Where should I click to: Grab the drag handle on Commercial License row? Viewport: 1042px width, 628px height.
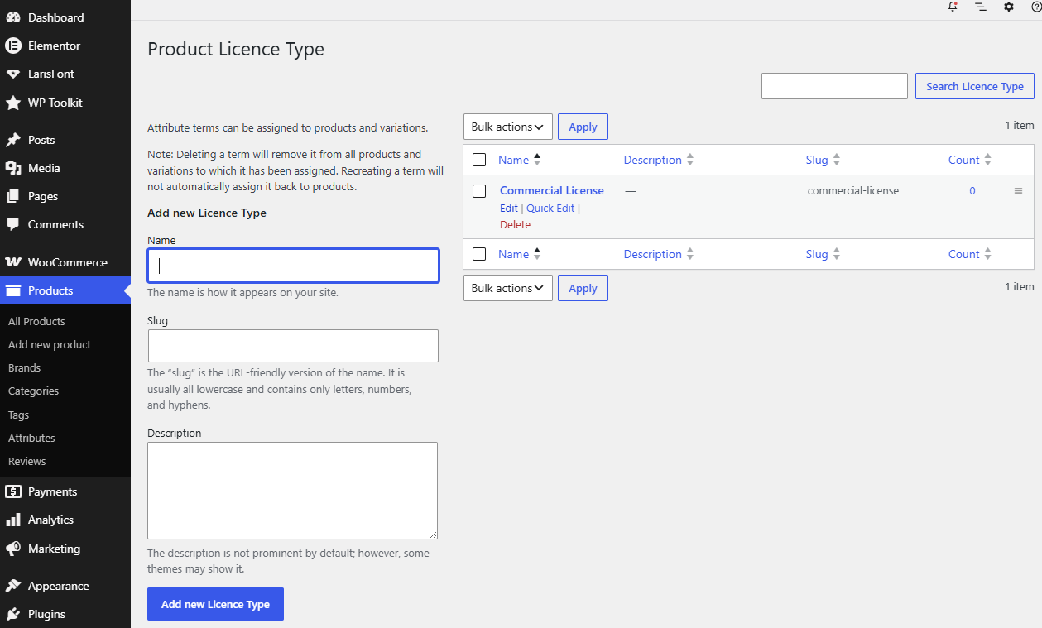coord(1018,191)
